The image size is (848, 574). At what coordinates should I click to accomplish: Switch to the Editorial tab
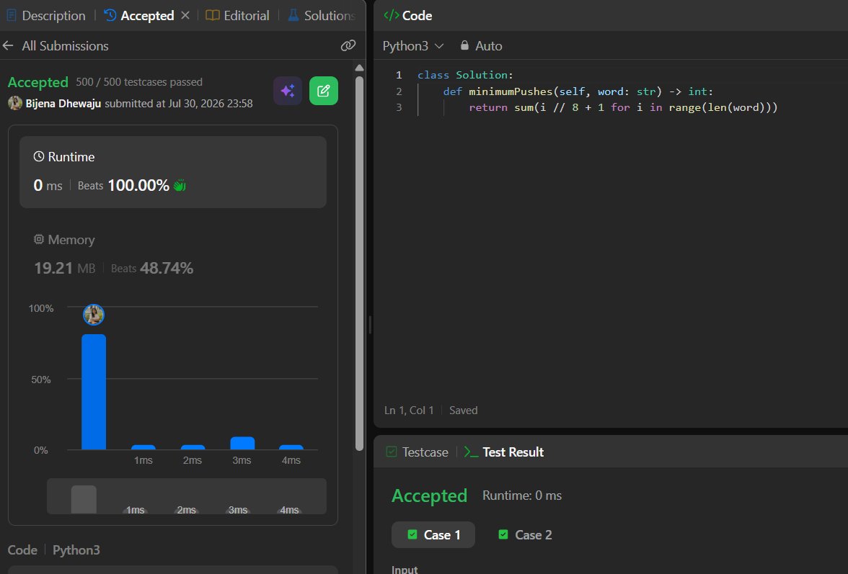click(237, 16)
